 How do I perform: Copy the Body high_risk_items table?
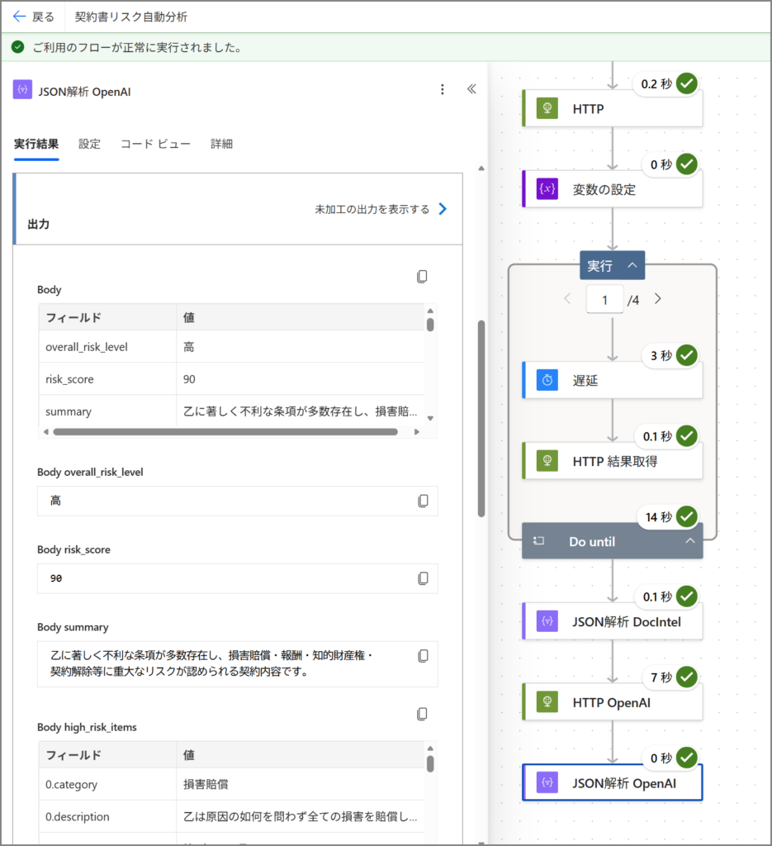coord(422,714)
